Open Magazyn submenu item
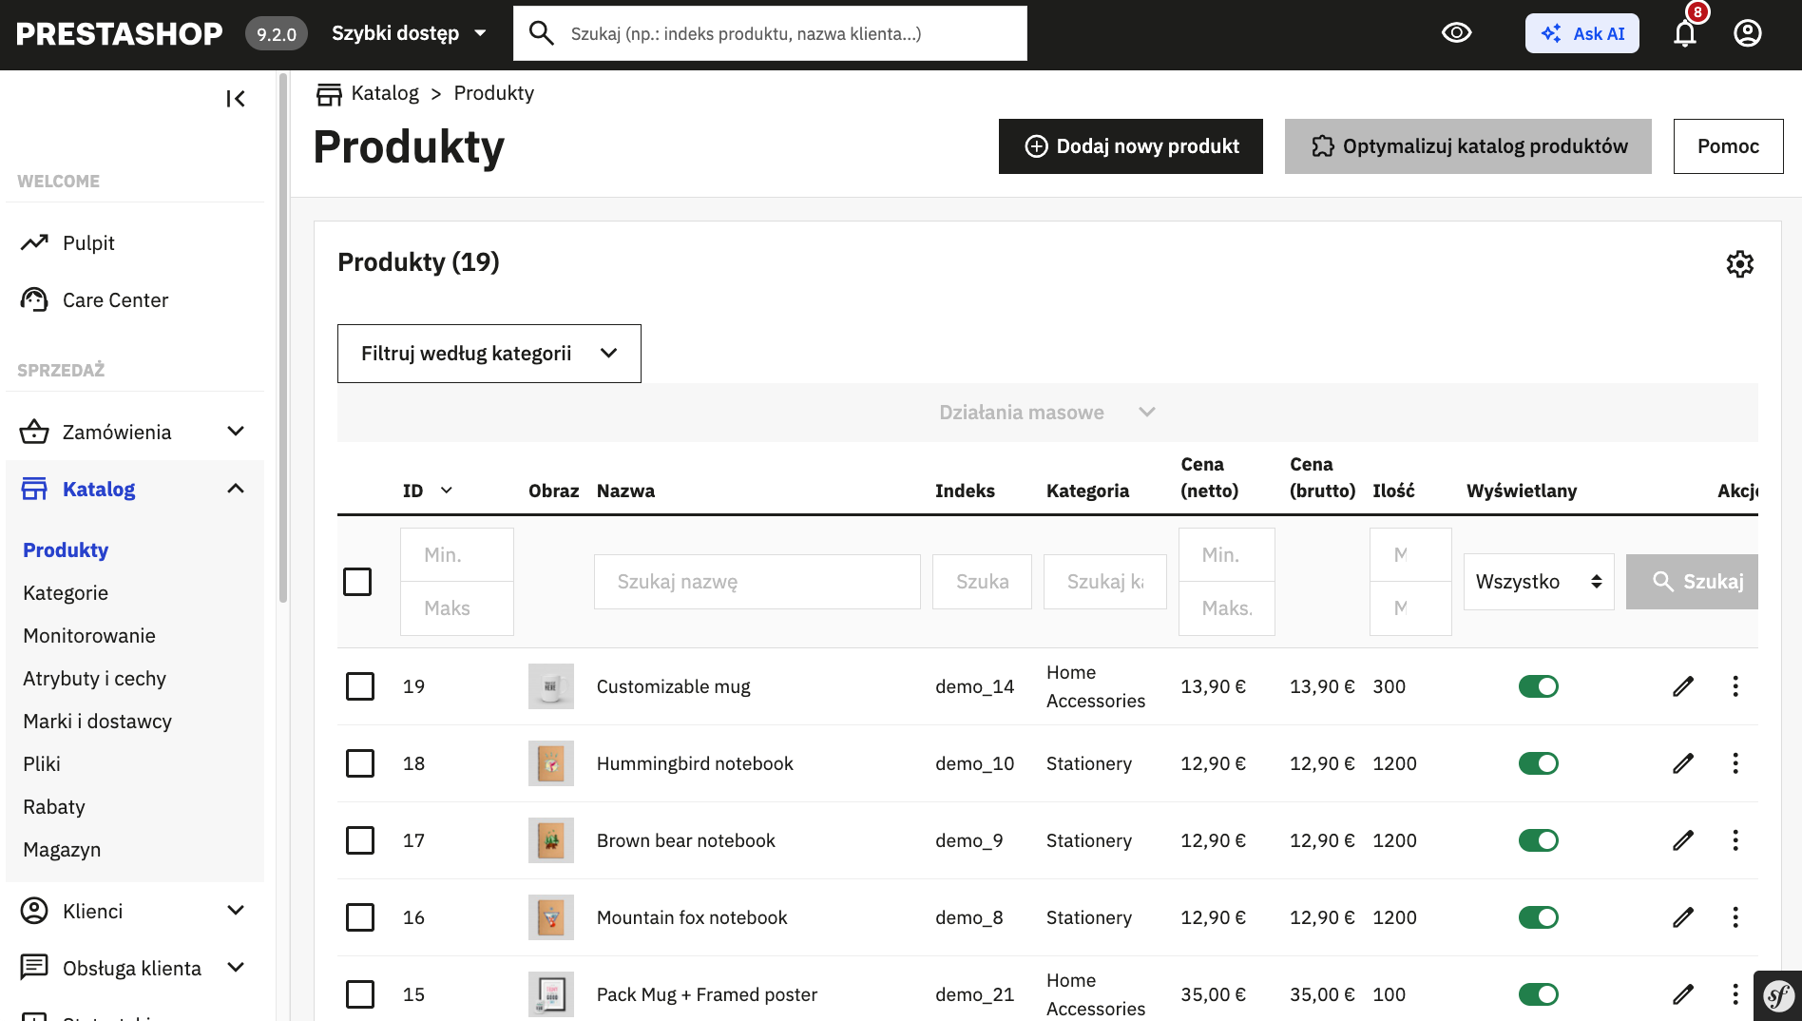This screenshot has height=1021, width=1802. click(62, 850)
